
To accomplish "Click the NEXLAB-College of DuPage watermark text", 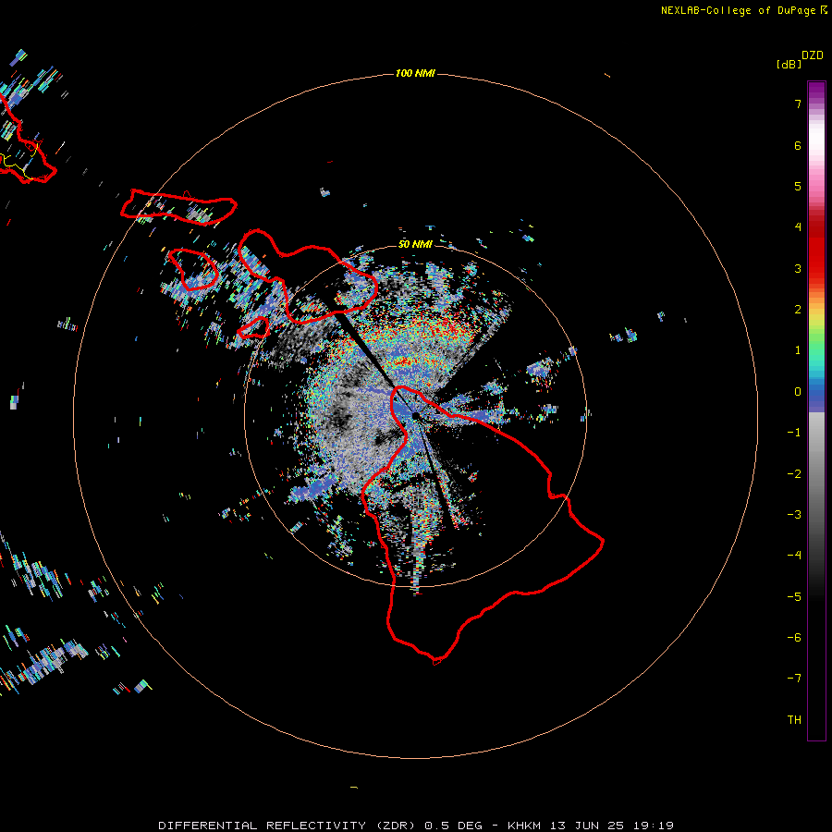I will (740, 10).
